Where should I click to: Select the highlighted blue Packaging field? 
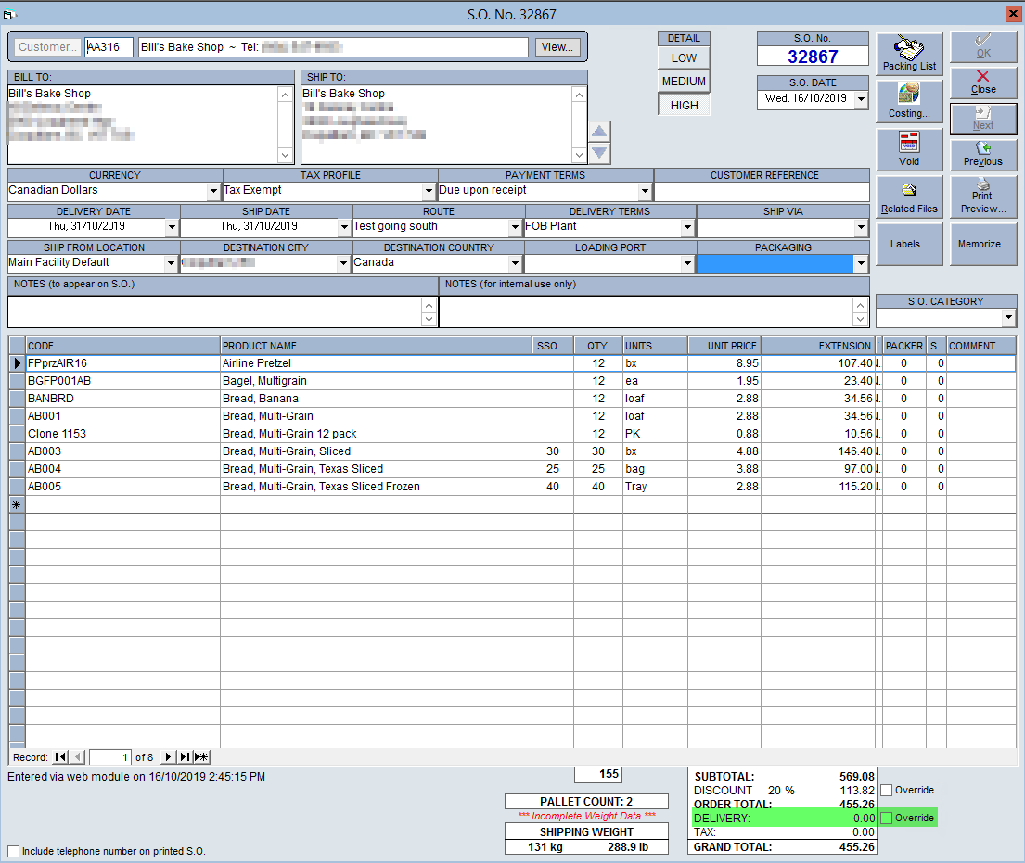click(x=775, y=263)
